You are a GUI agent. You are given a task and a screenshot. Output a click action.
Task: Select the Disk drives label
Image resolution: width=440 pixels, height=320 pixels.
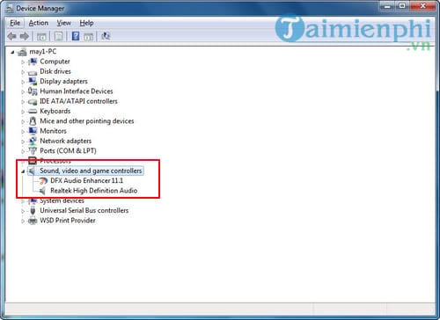(x=55, y=71)
